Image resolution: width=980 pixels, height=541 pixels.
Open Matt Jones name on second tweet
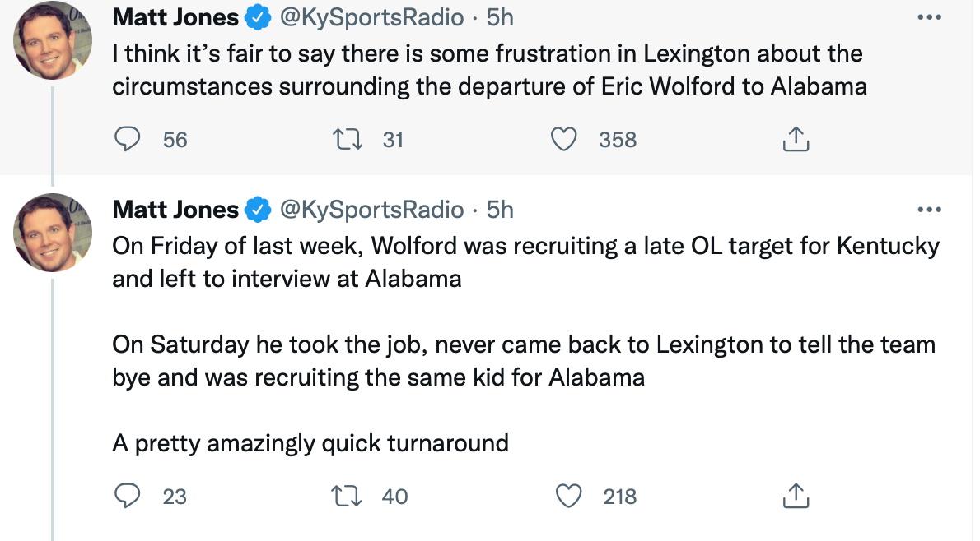tap(175, 210)
